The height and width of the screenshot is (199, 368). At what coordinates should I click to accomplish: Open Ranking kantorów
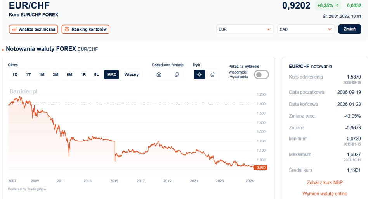85,29
